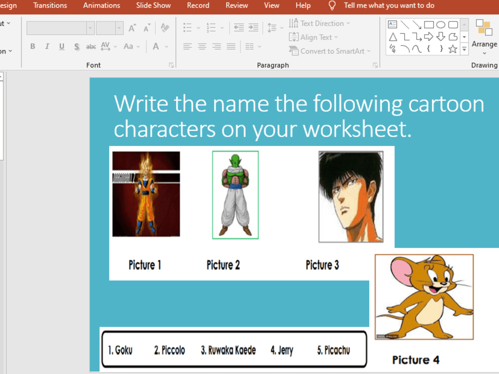Click the Decrease List Level icon
This screenshot has height=374, width=499.
pyautogui.click(x=239, y=27)
